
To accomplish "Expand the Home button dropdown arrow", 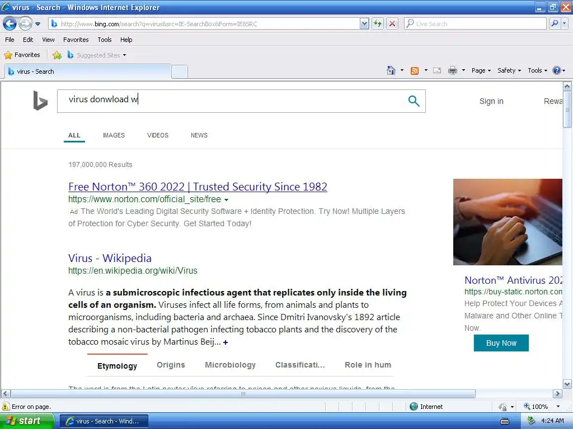I will (x=402, y=70).
